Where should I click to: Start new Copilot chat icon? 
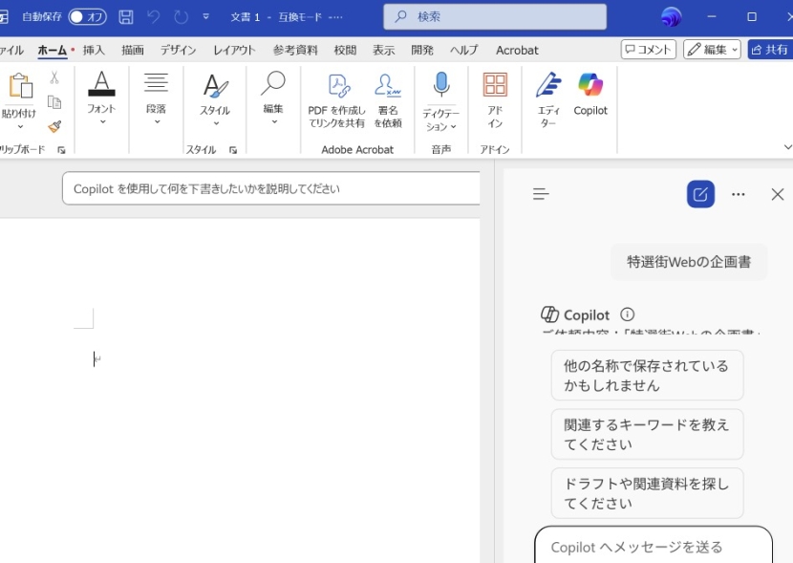point(700,194)
